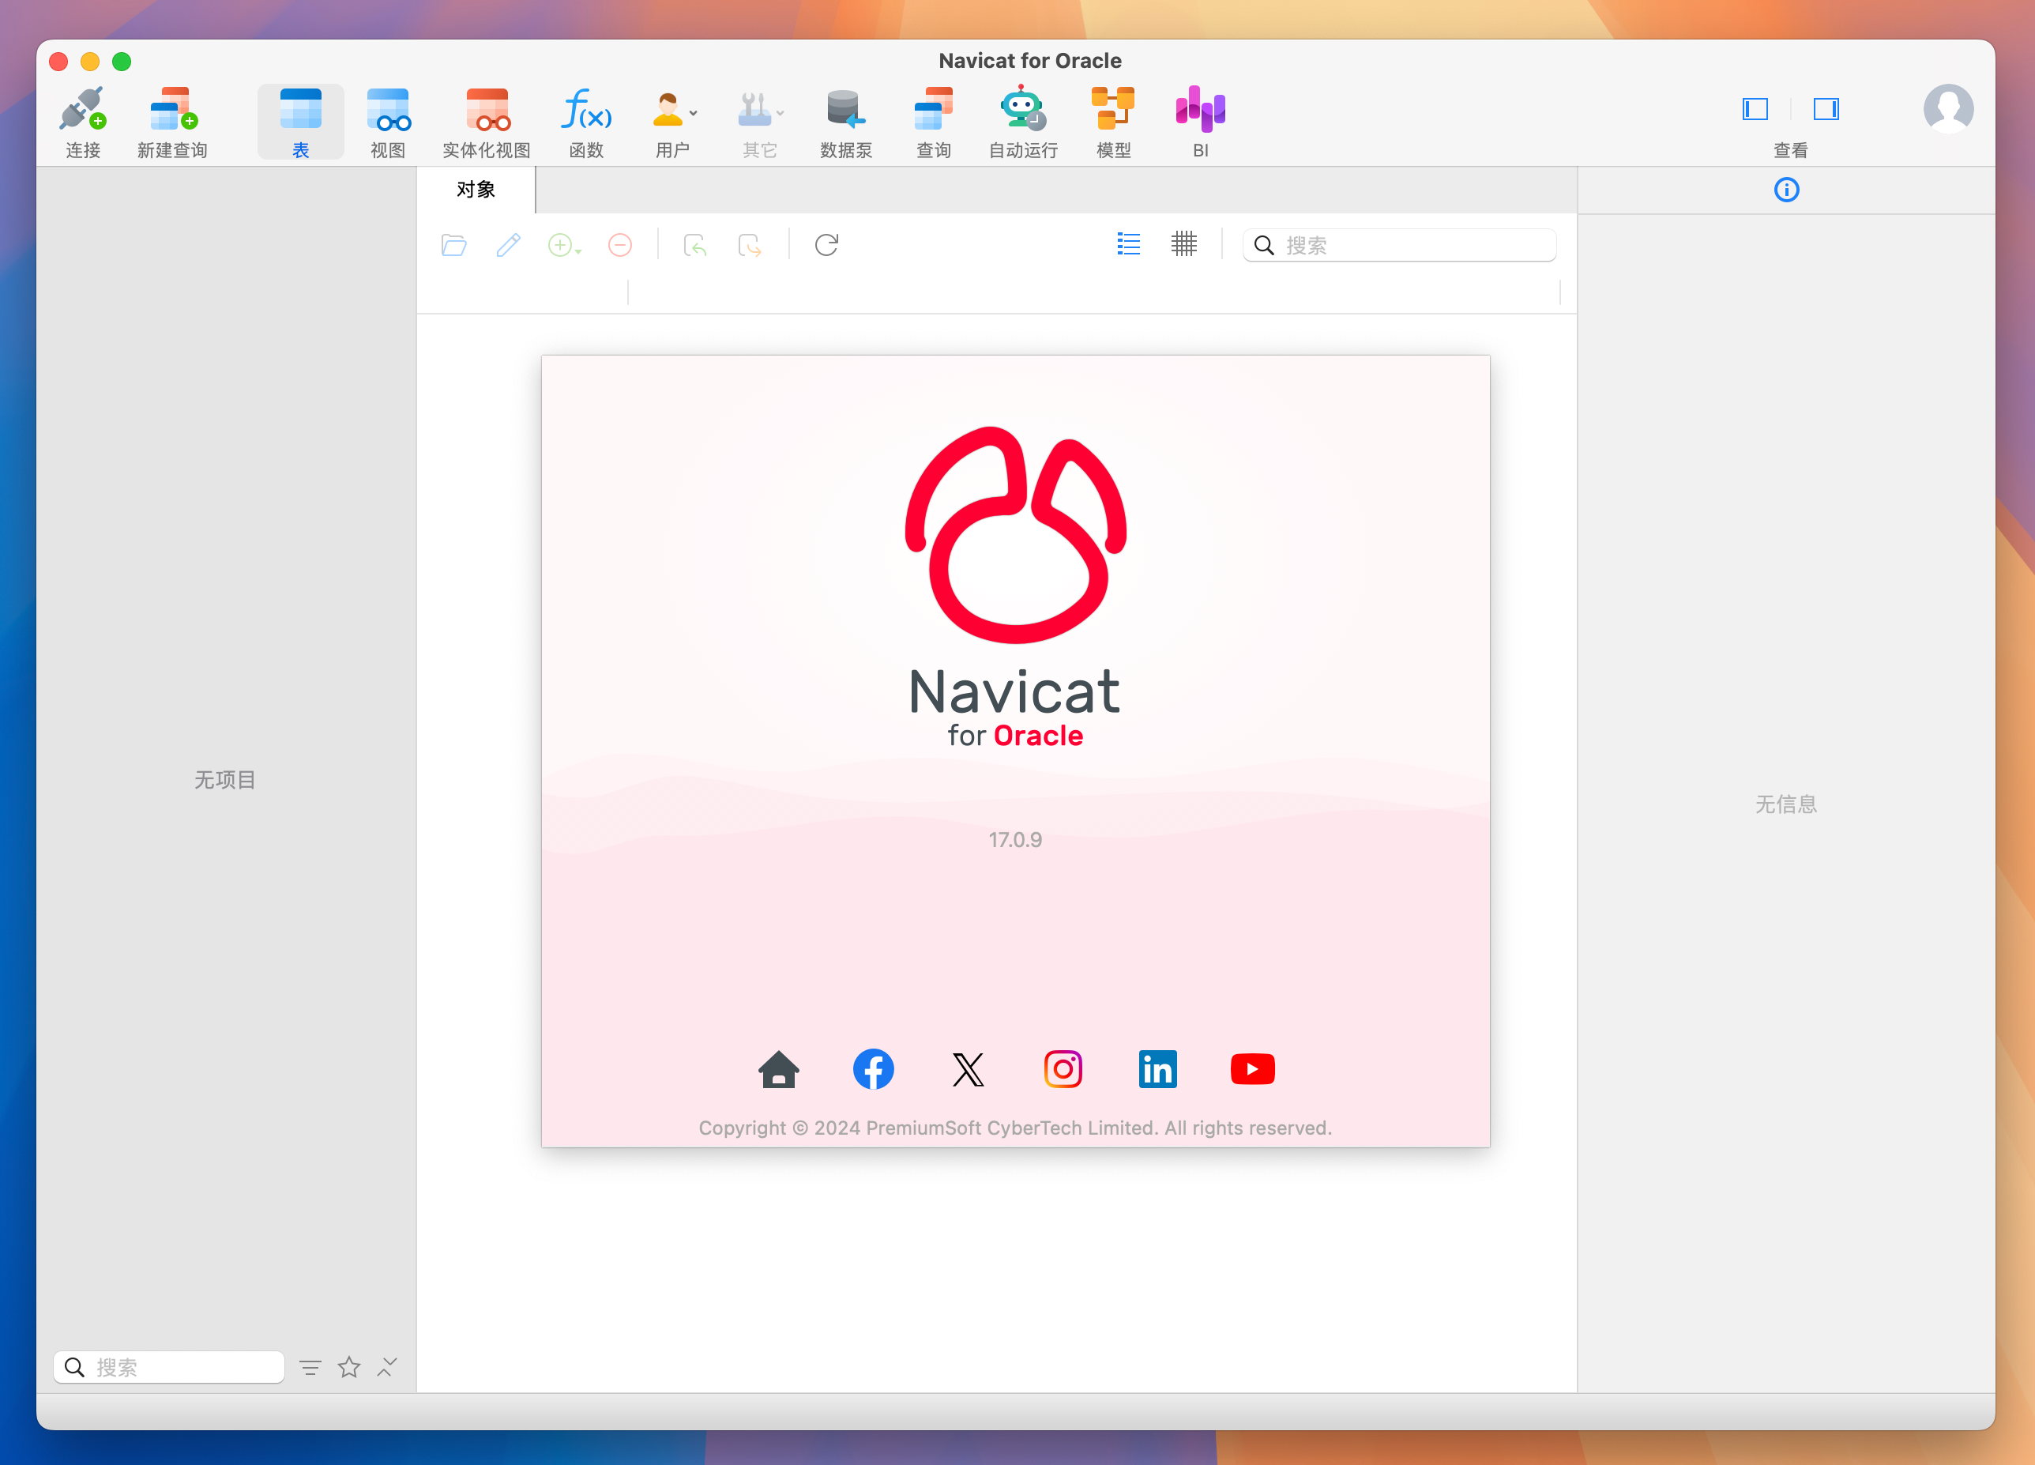Click the info icon in right pane
Screen dimensions: 2035x1465
[x=1785, y=190]
